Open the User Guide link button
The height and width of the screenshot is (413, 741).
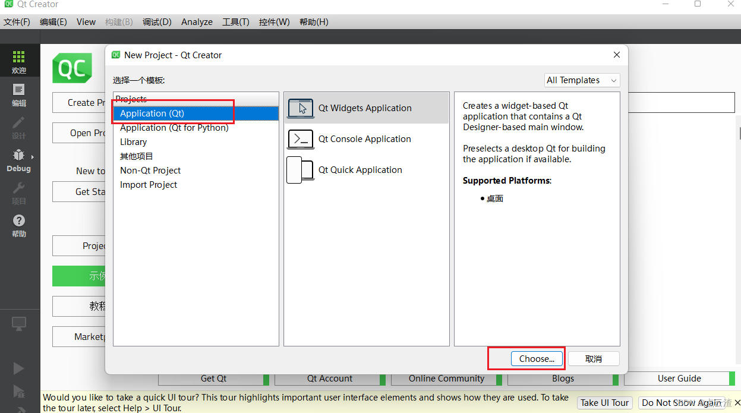[x=680, y=379]
